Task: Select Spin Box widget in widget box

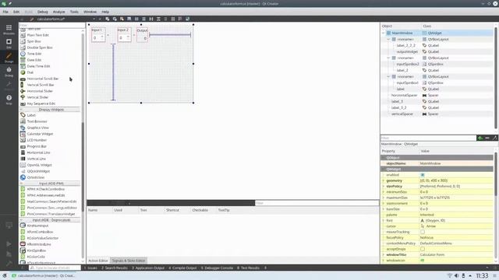Action: coord(34,41)
